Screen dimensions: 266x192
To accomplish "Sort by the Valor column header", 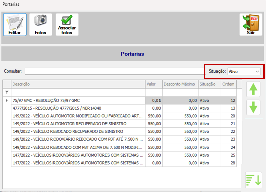I will pyautogui.click(x=154, y=84).
